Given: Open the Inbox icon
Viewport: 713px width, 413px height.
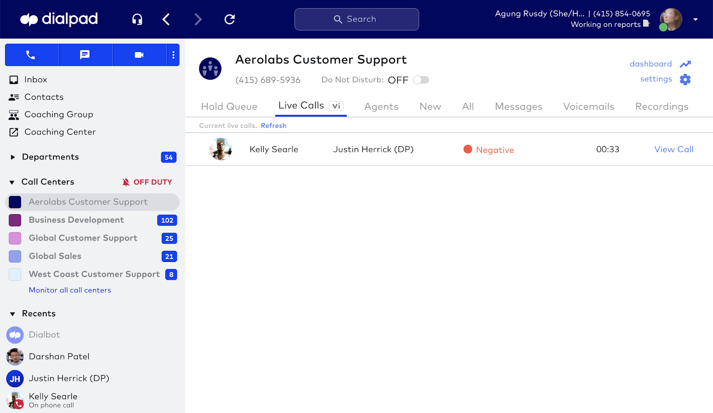Looking at the screenshot, I should (14, 80).
